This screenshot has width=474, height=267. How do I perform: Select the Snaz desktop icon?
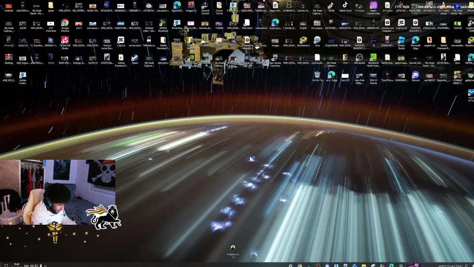coord(317,42)
